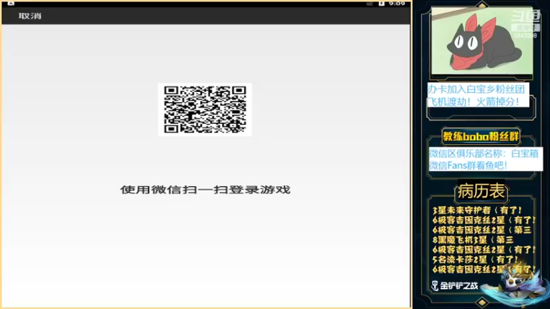The height and width of the screenshot is (309, 550).
Task: Select the row 6极客吉固克丝2星（第三
Action: [x=482, y=230]
